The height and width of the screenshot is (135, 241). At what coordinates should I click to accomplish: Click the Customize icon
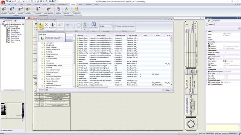tap(60, 26)
